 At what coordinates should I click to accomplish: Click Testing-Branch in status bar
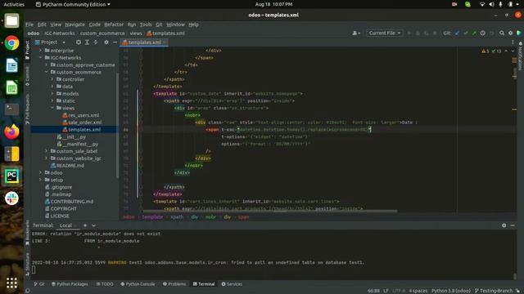pyautogui.click(x=494, y=291)
